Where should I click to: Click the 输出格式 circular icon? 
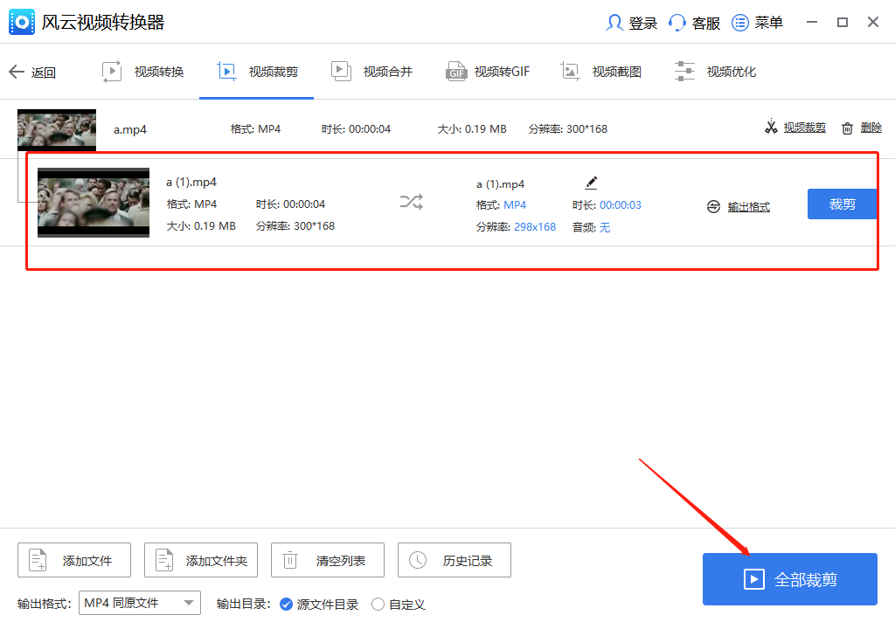pos(713,207)
